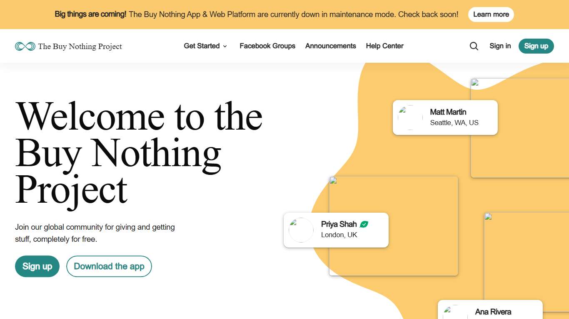Image resolution: width=569 pixels, height=319 pixels.
Task: Click the Matt Martin location card
Action: click(445, 117)
